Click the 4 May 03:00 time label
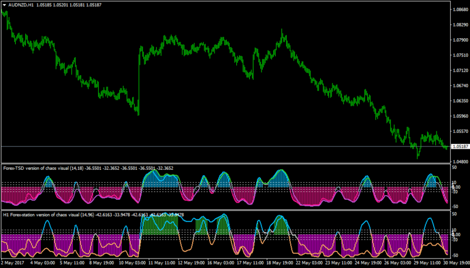The width and height of the screenshot is (470, 268). pyautogui.click(x=42, y=262)
